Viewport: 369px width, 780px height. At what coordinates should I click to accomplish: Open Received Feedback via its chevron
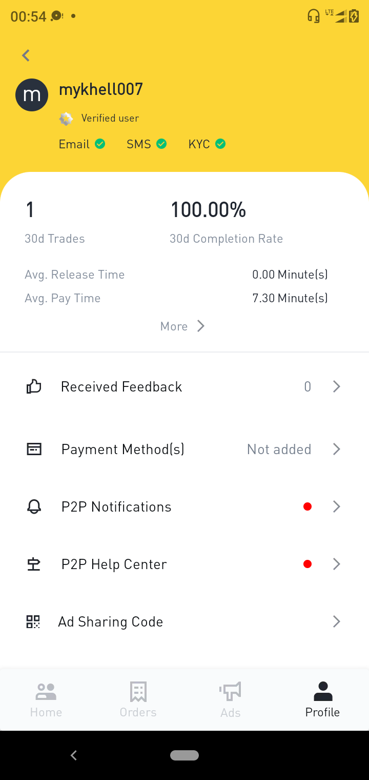337,386
